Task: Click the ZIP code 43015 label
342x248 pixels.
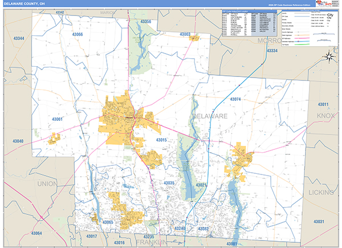Action: pos(161,140)
